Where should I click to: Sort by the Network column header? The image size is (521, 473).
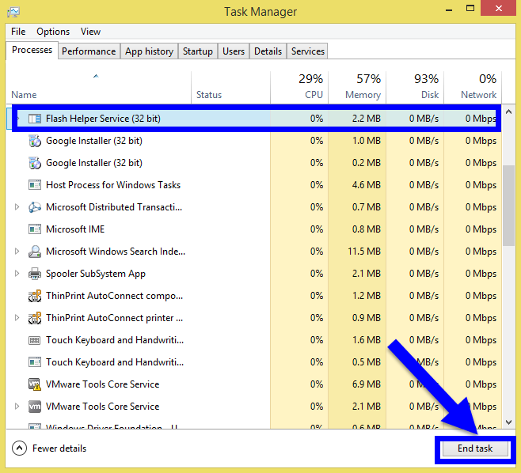(x=473, y=87)
